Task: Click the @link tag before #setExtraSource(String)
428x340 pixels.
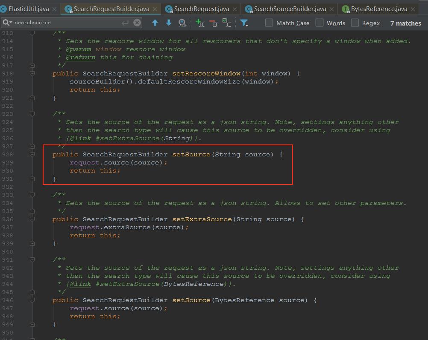Action: (x=81, y=138)
